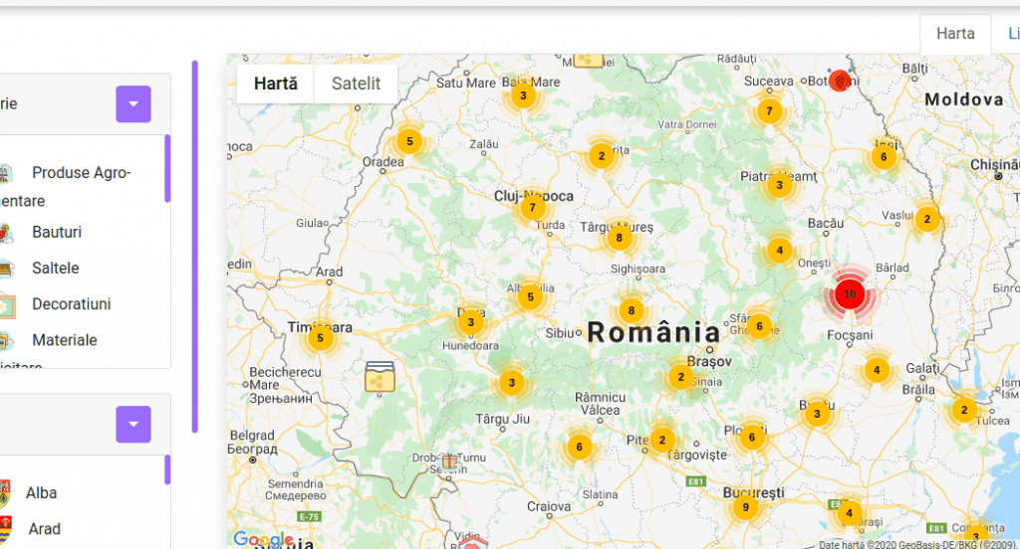The height and width of the screenshot is (549, 1020).
Task: Select the jar marker near Timișoara
Action: pyautogui.click(x=380, y=378)
